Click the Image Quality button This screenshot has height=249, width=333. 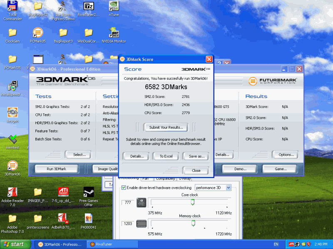106,169
